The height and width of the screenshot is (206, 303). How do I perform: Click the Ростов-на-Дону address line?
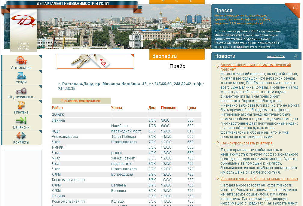[x=131, y=86]
